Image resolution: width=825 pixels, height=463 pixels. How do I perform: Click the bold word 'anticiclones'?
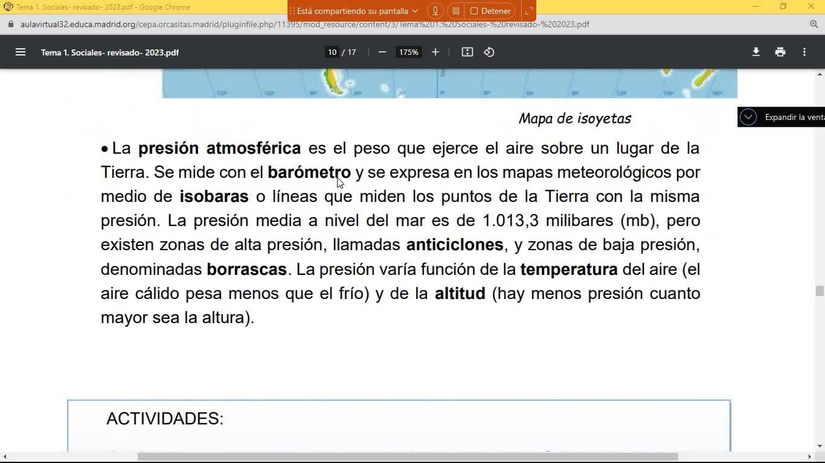pyautogui.click(x=455, y=245)
